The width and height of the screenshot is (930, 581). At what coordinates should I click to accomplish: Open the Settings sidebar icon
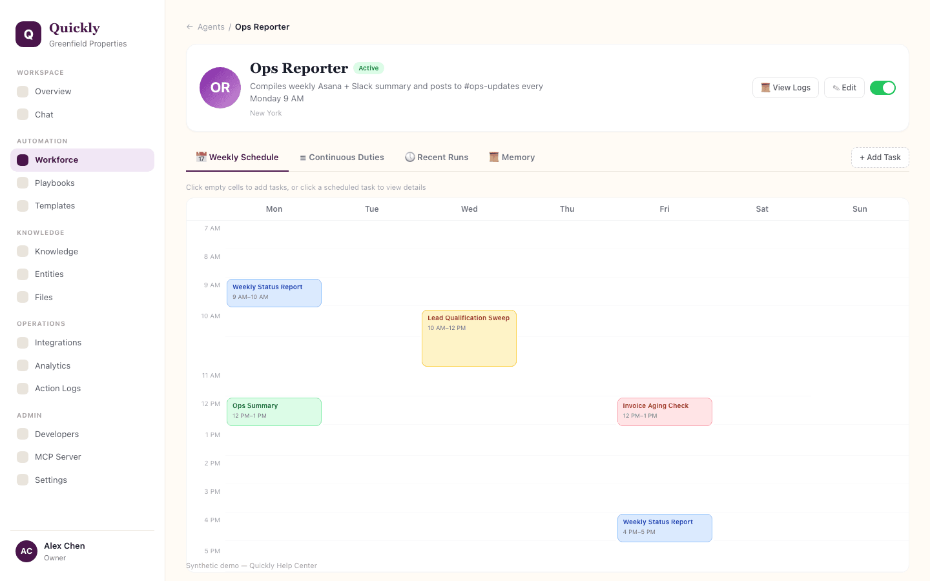tap(23, 480)
